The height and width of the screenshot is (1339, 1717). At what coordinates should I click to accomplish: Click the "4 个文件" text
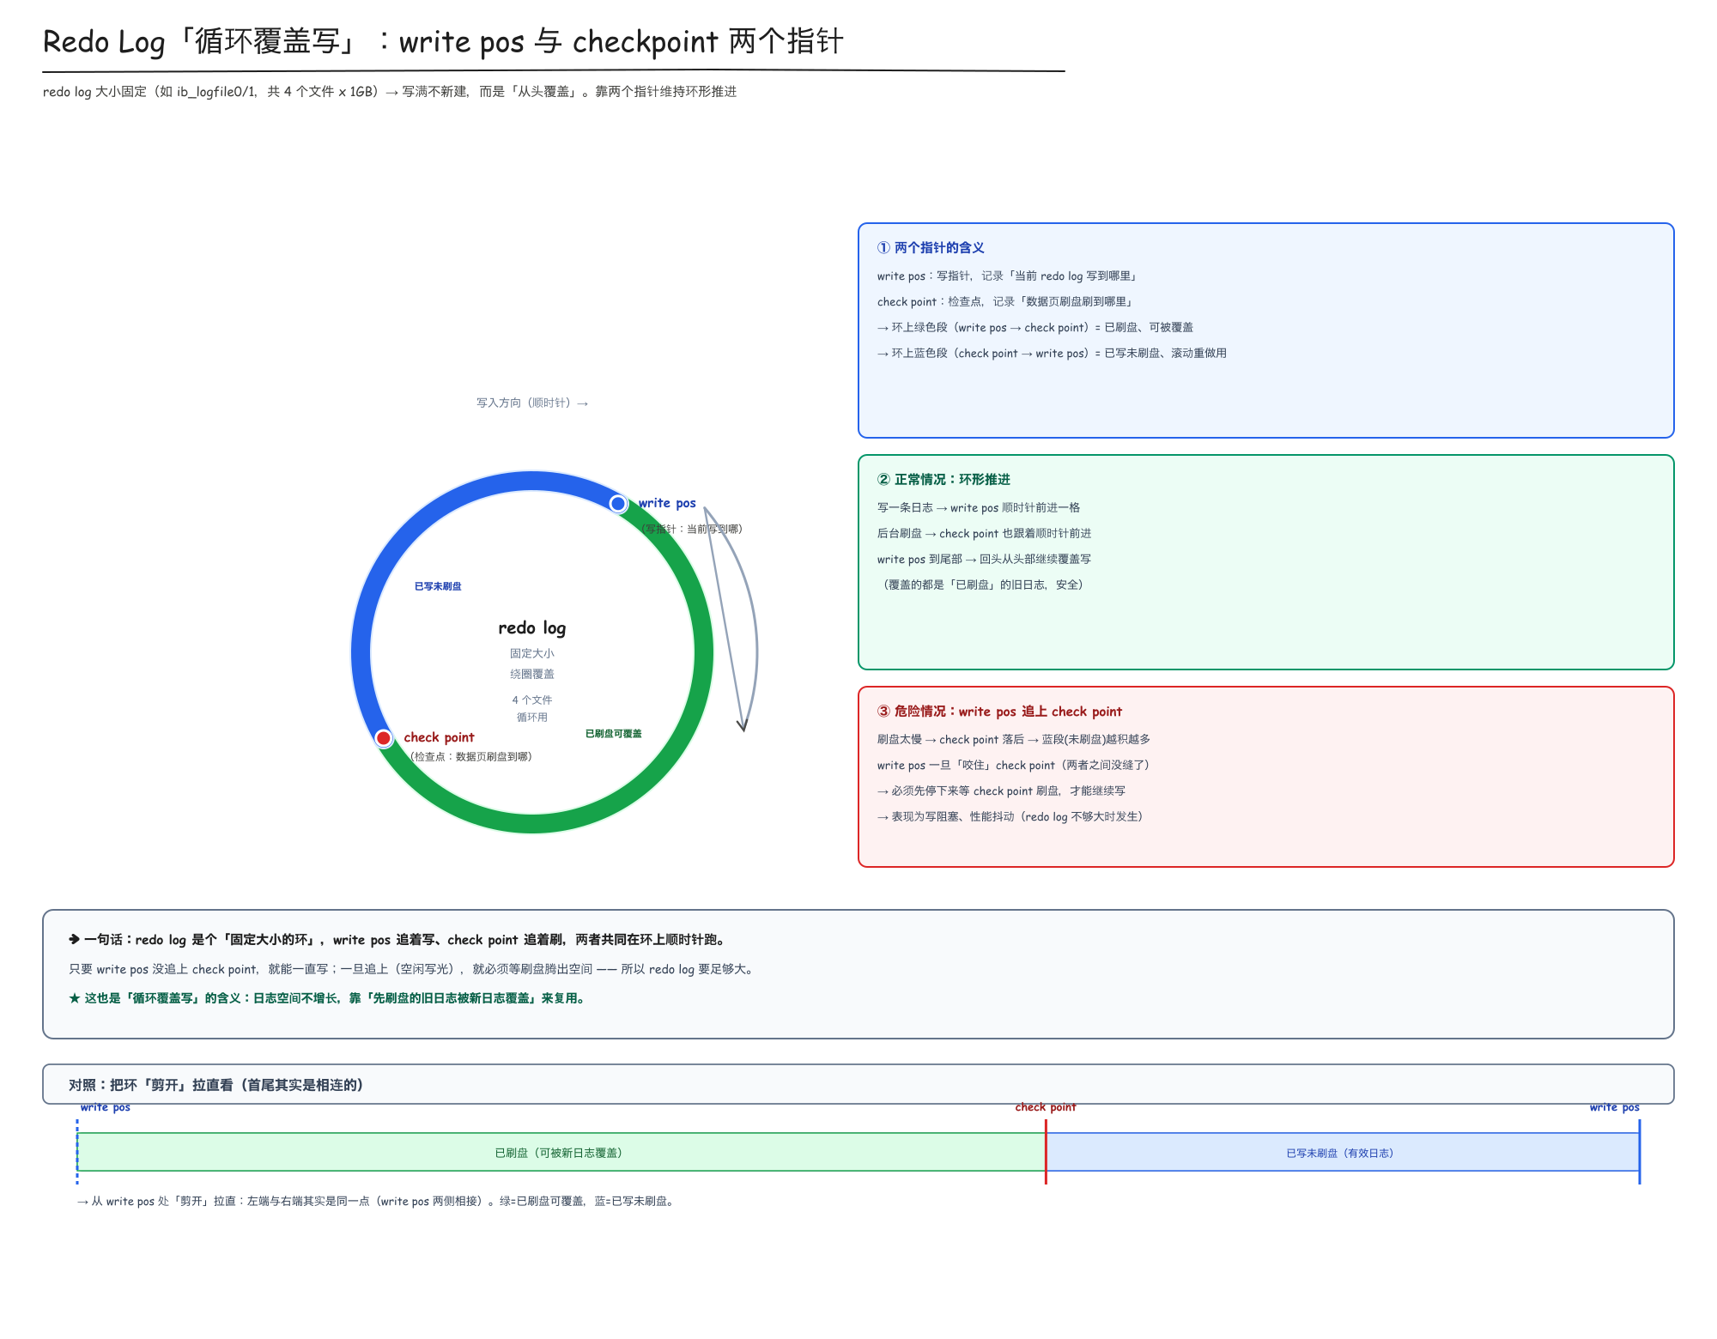click(532, 700)
